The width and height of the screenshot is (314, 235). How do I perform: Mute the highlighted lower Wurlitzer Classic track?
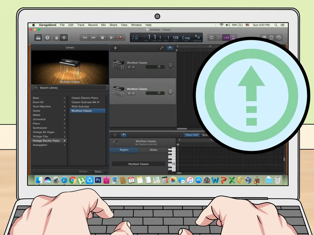tap(129, 93)
